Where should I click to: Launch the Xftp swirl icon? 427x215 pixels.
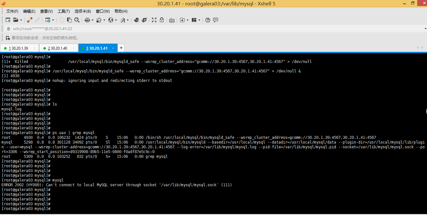pyautogui.click(x=136, y=20)
